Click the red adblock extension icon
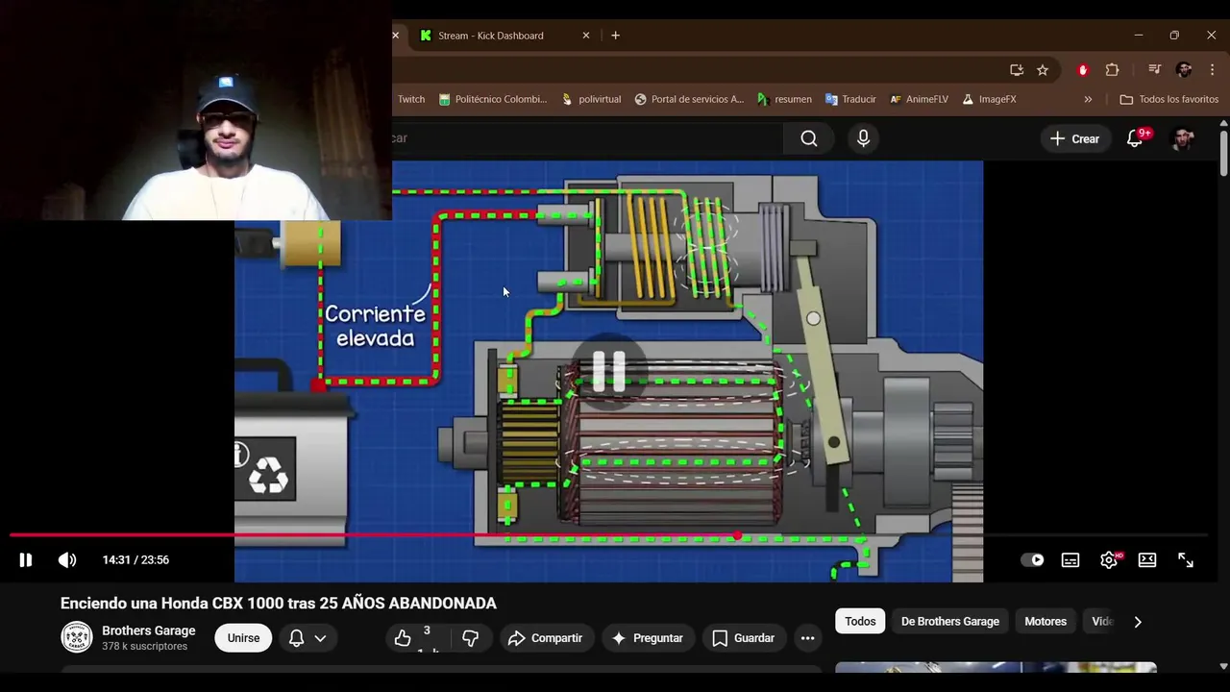This screenshot has height=692, width=1230. (1083, 70)
